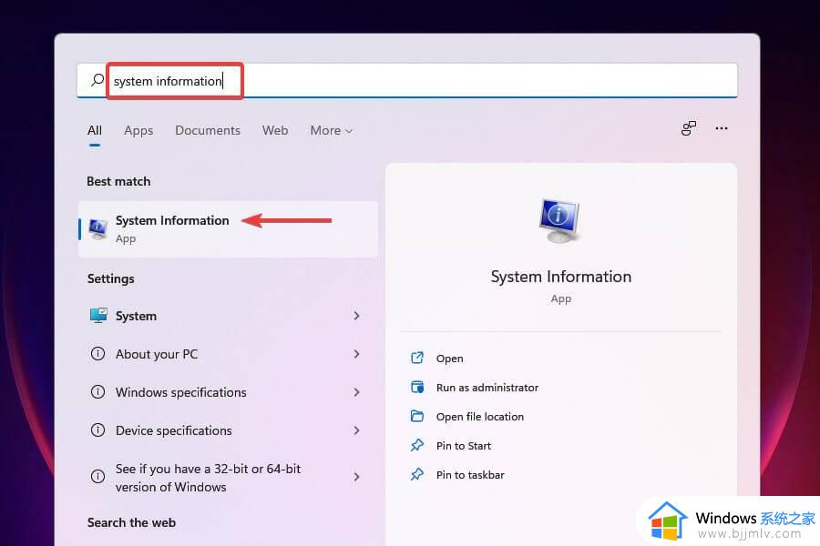
Task: Open Device specifications setting
Action: point(228,430)
